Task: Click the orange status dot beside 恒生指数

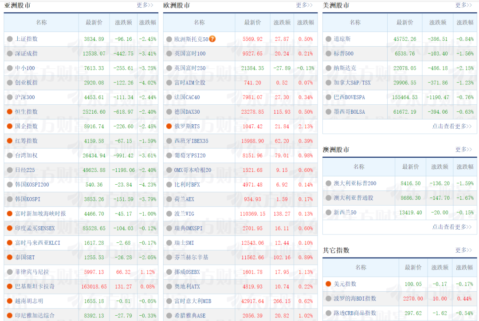Action: pyautogui.click(x=10, y=112)
